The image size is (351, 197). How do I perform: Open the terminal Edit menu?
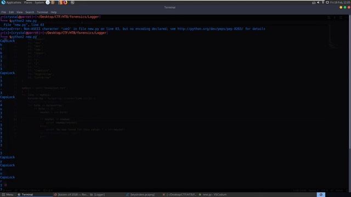coord(11,12)
